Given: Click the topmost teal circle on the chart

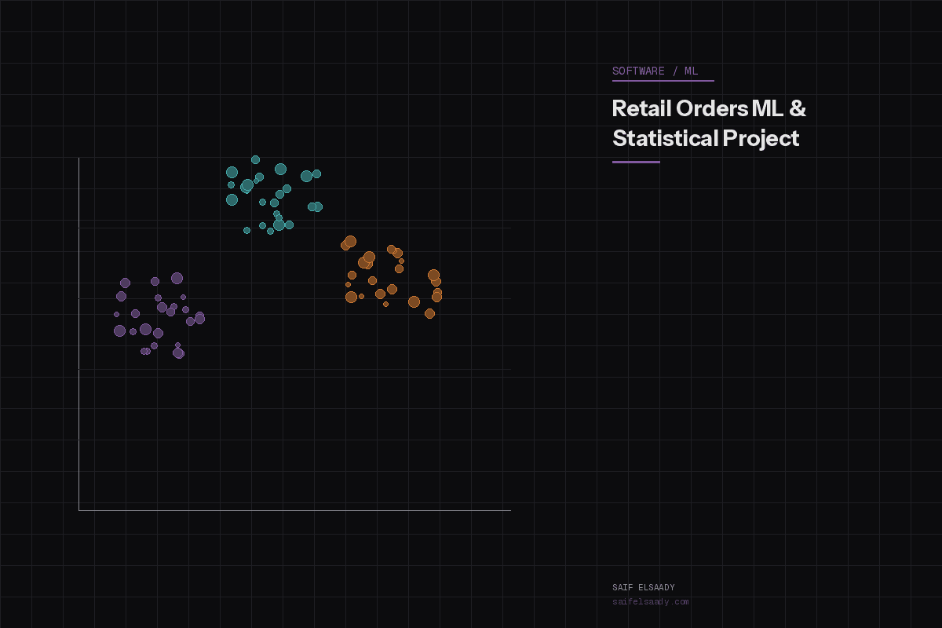Looking at the screenshot, I should tap(255, 159).
